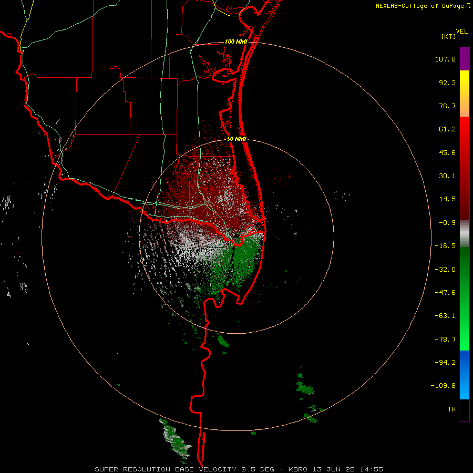Image resolution: width=473 pixels, height=473 pixels.
Task: Click the -47.6 velocity scale value
Action: click(445, 293)
